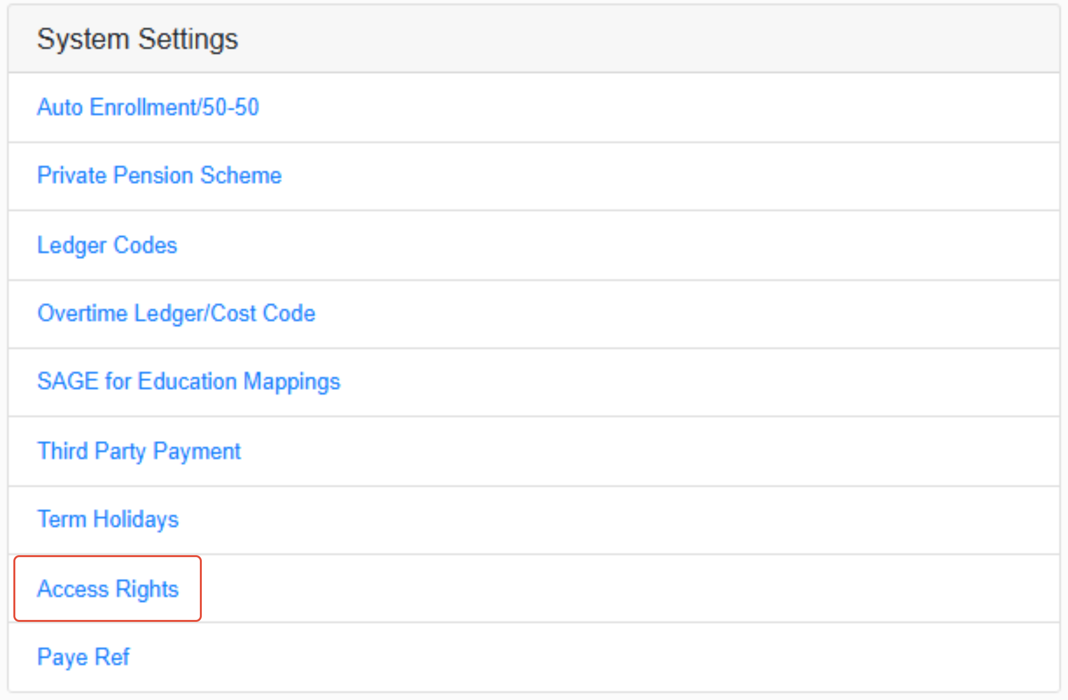This screenshot has width=1068, height=700.
Task: Click the 'Pension' word in Private Pension Scheme
Action: (x=153, y=175)
